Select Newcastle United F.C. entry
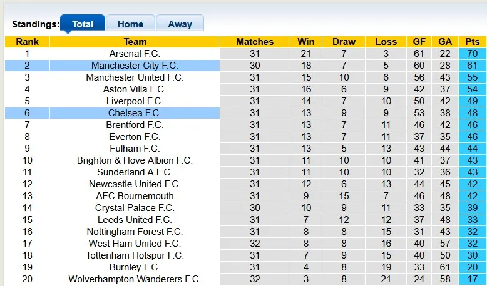Image resolution: width=487 pixels, height=286 pixels. click(x=135, y=184)
